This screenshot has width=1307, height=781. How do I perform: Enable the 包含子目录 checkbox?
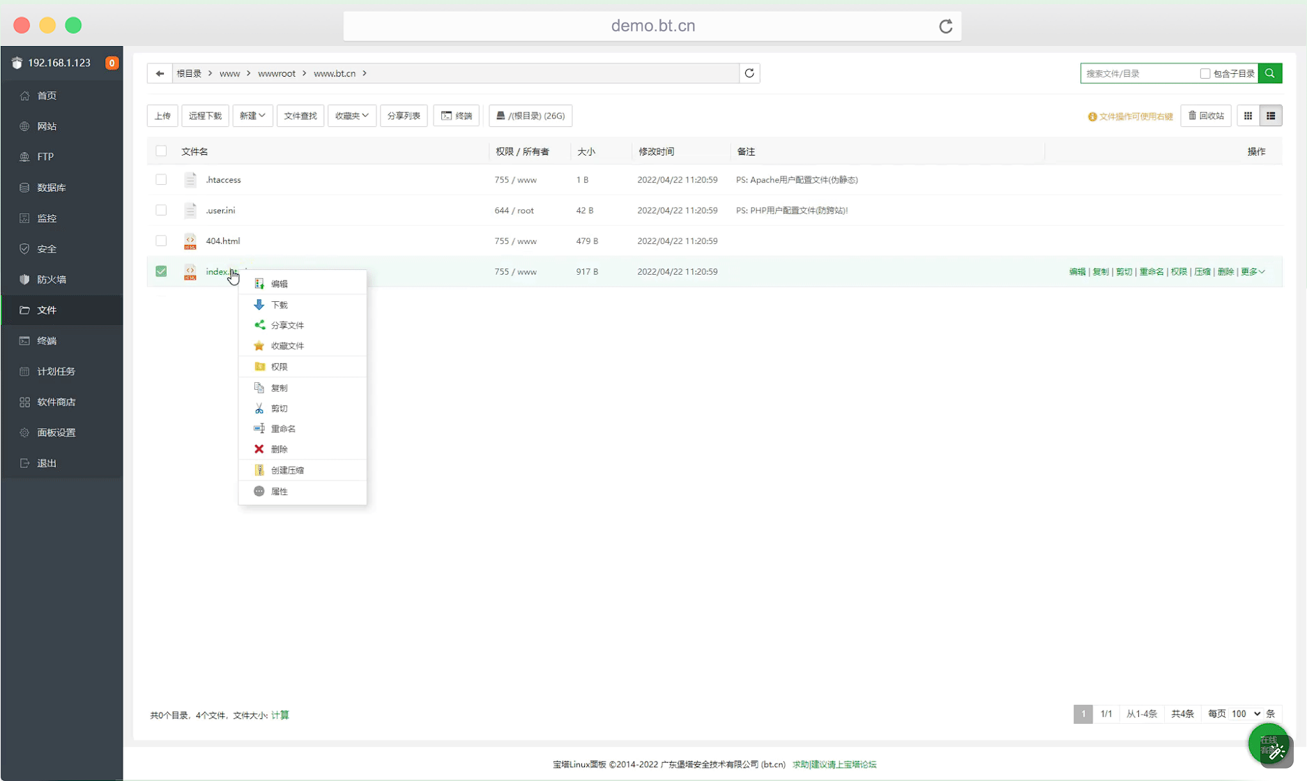pos(1205,73)
